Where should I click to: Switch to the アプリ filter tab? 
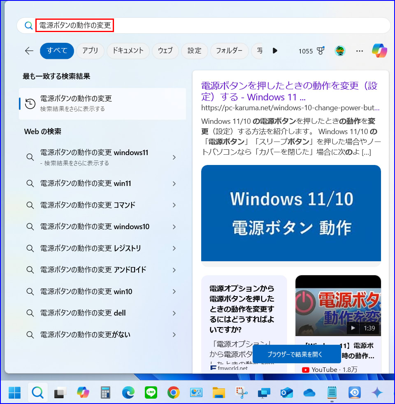click(x=90, y=51)
